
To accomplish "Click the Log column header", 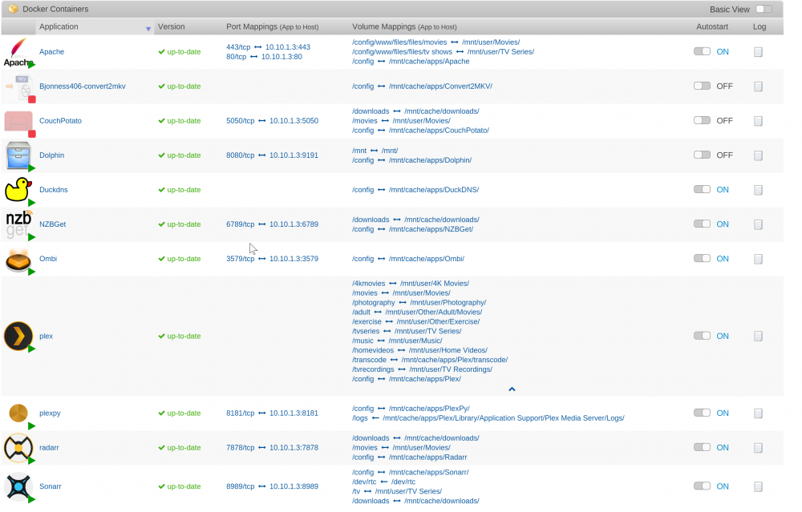I will click(x=759, y=26).
